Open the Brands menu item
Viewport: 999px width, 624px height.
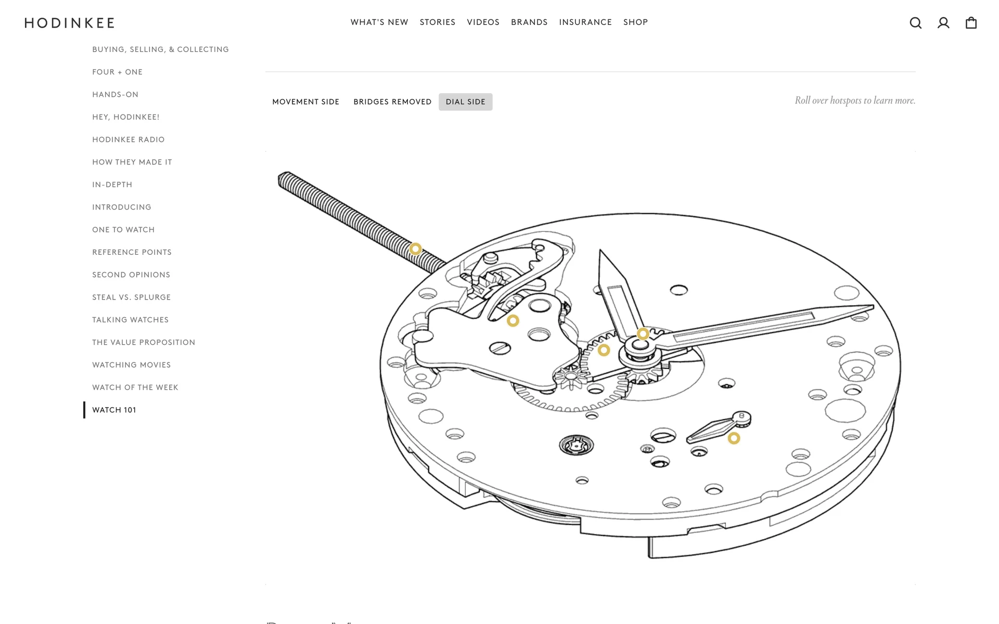pos(529,22)
